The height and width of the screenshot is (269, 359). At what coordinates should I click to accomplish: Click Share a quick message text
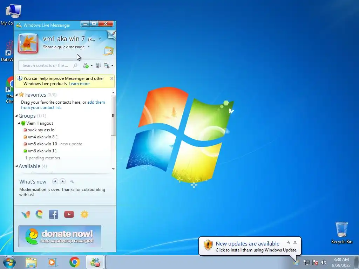pyautogui.click(x=64, y=47)
